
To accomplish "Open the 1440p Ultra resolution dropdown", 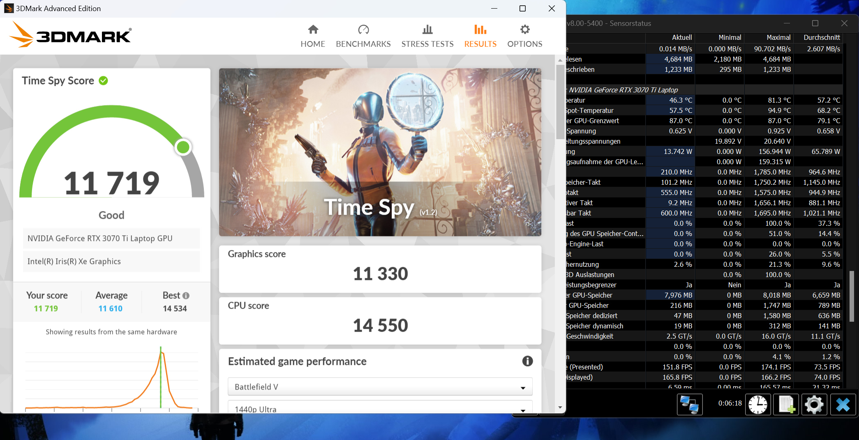I will (380, 407).
